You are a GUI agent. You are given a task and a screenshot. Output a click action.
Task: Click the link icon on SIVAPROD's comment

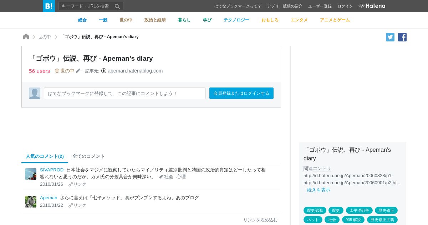[x=71, y=184]
